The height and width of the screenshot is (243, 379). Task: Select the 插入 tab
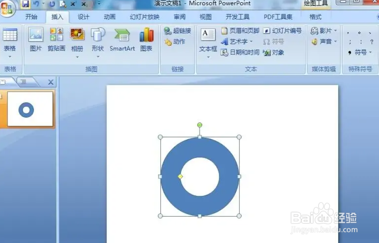(57, 17)
